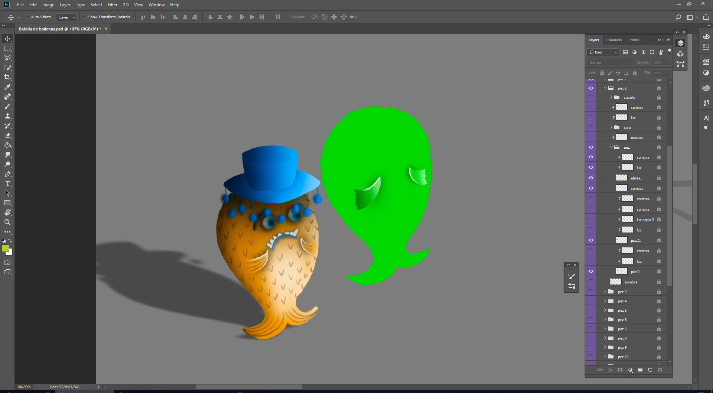
Task: Create a new adjustment layer
Action: pyautogui.click(x=630, y=370)
